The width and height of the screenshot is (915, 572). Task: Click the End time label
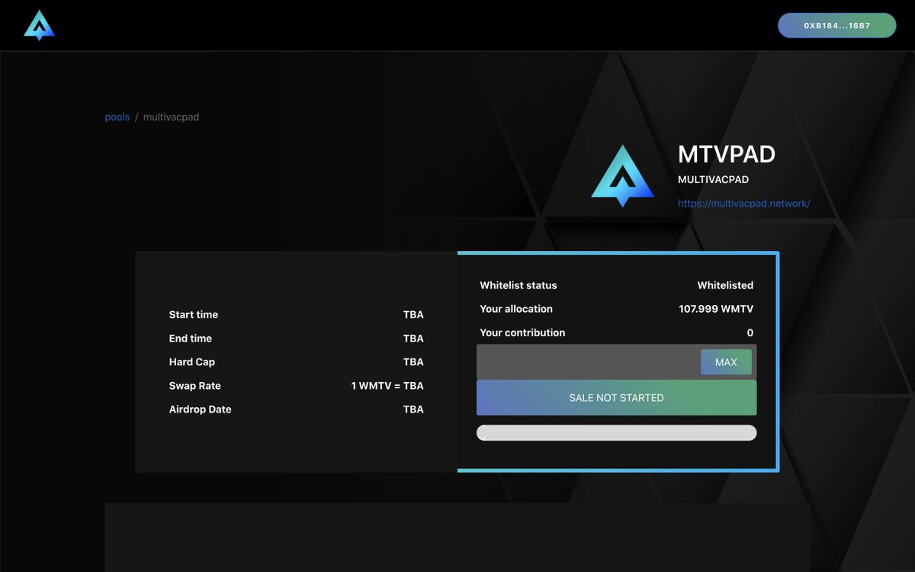tap(191, 338)
